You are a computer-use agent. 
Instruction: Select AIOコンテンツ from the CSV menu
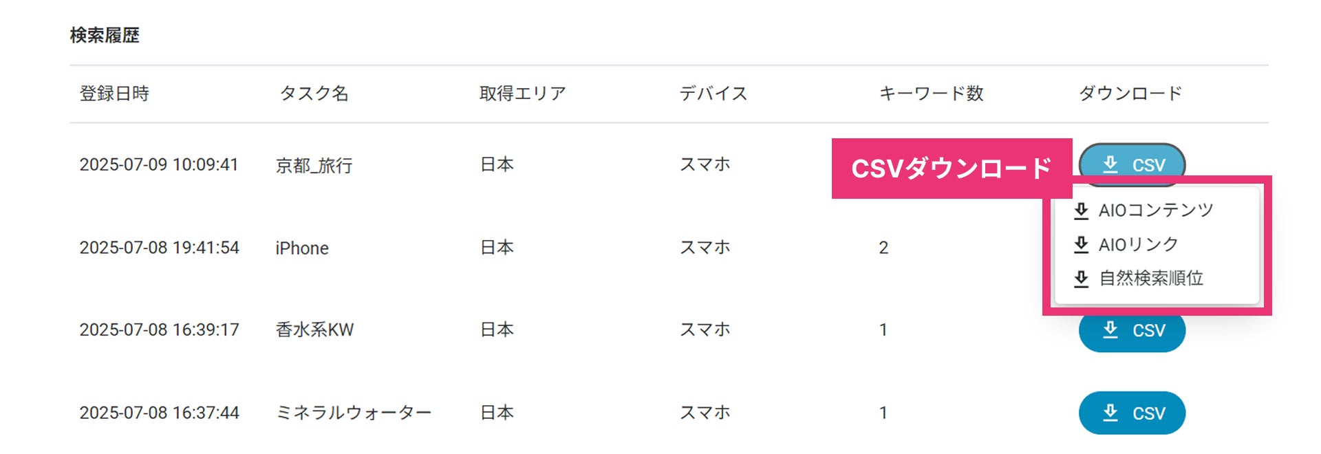(1157, 210)
